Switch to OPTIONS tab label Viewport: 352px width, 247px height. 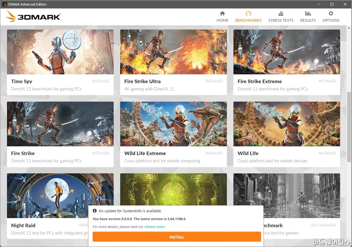click(x=331, y=20)
